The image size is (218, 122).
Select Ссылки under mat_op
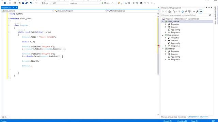[x=174, y=54]
